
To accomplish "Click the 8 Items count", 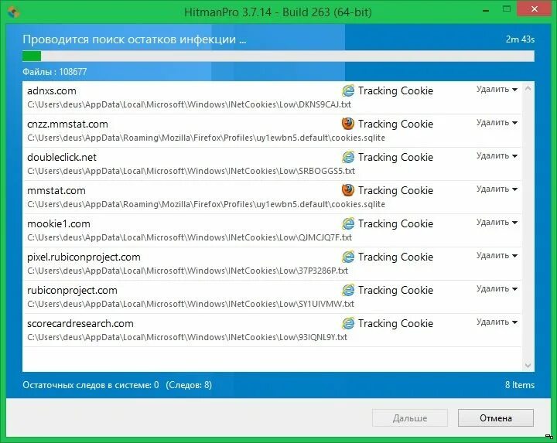I will (x=520, y=385).
